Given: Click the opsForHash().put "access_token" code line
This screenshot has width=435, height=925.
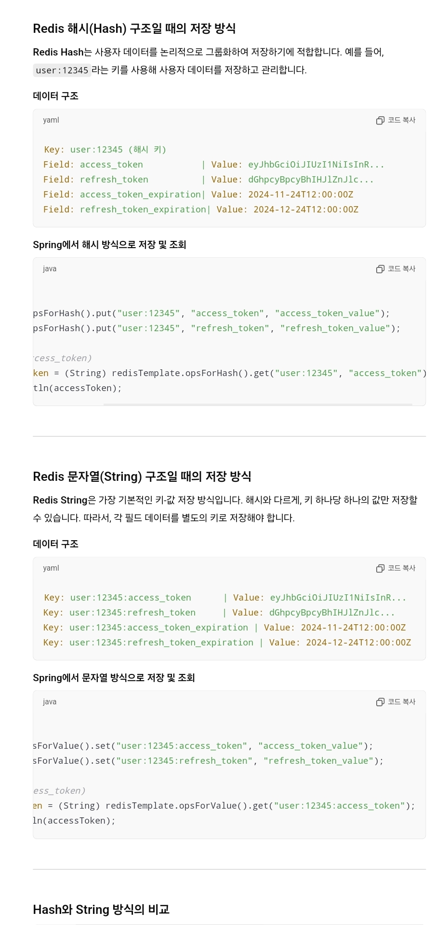Looking at the screenshot, I should [x=211, y=313].
